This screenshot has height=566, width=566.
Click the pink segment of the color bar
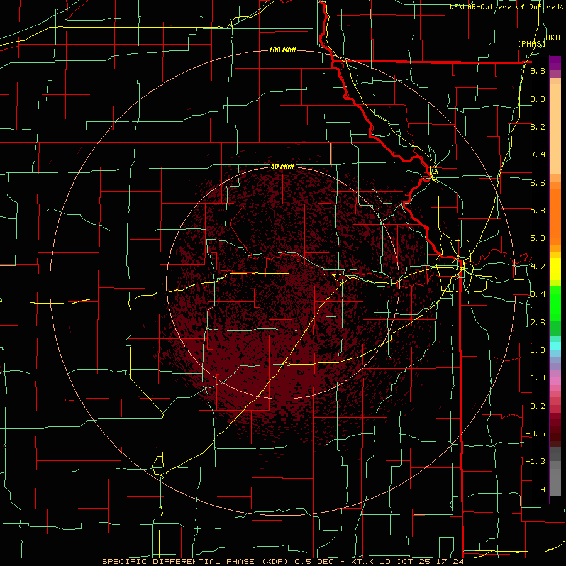click(x=555, y=381)
